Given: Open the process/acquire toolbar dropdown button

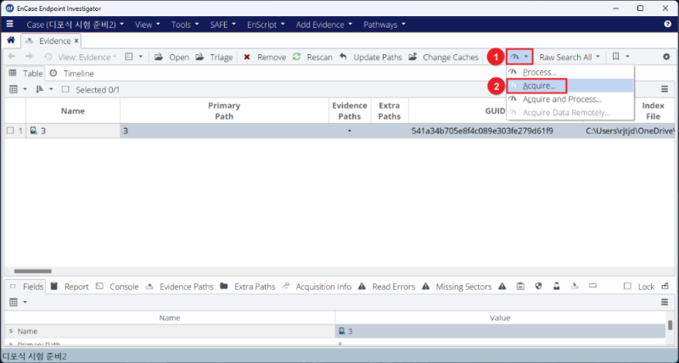Looking at the screenshot, I should 519,57.
